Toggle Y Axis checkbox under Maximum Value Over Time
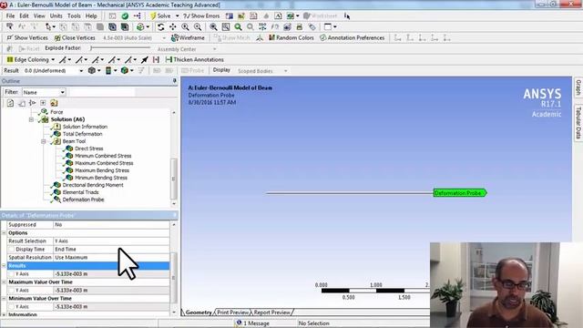This screenshot has height=328, width=583. click(x=12, y=290)
